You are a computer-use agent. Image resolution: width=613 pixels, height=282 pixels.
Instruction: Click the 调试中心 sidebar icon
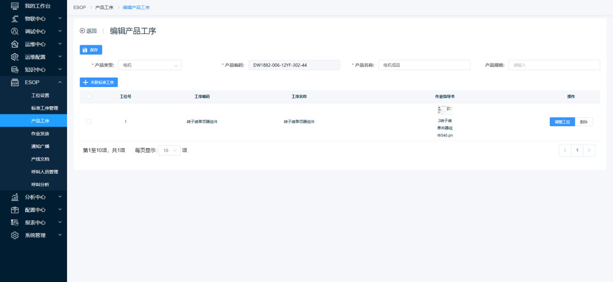tap(15, 32)
